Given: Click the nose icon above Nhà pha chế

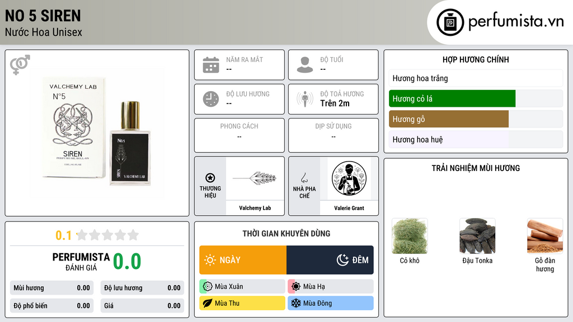Looking at the screenshot, I should 304,178.
